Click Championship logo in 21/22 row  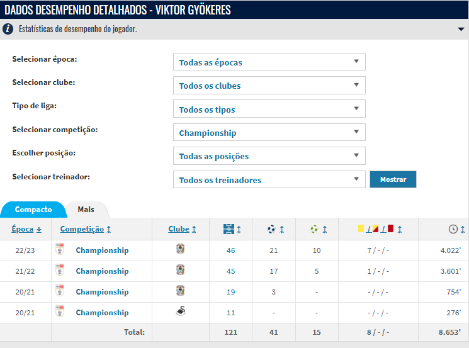[x=60, y=270]
